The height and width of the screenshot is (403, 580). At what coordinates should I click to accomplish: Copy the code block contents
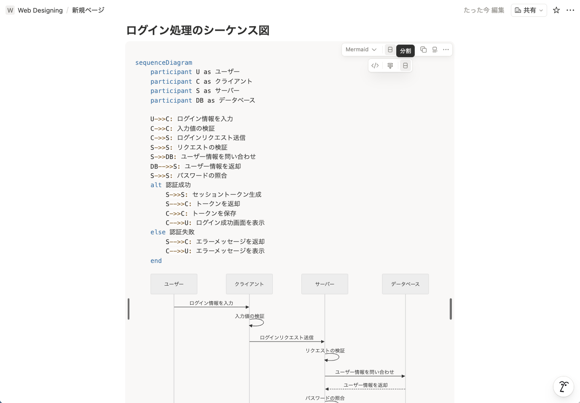[x=423, y=50]
